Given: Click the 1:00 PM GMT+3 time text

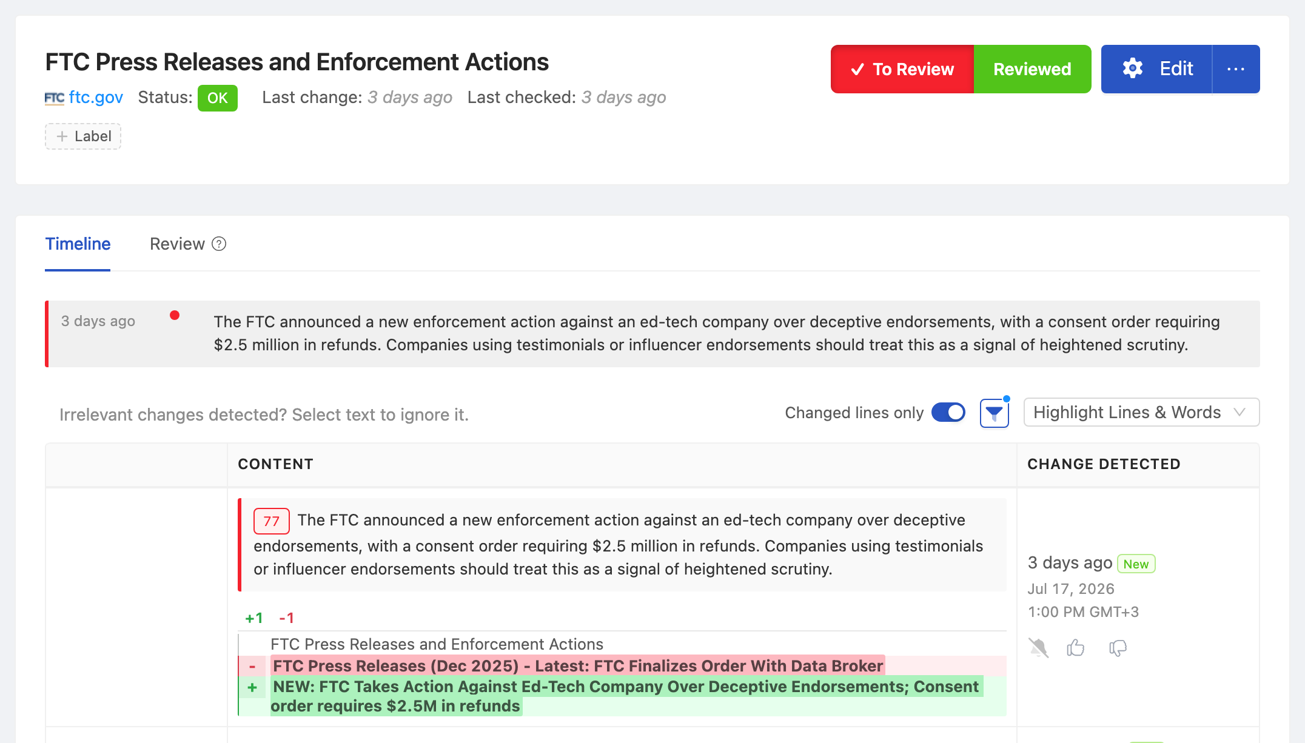Looking at the screenshot, I should pos(1084,612).
